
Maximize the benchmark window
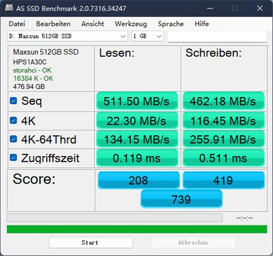[234, 8]
